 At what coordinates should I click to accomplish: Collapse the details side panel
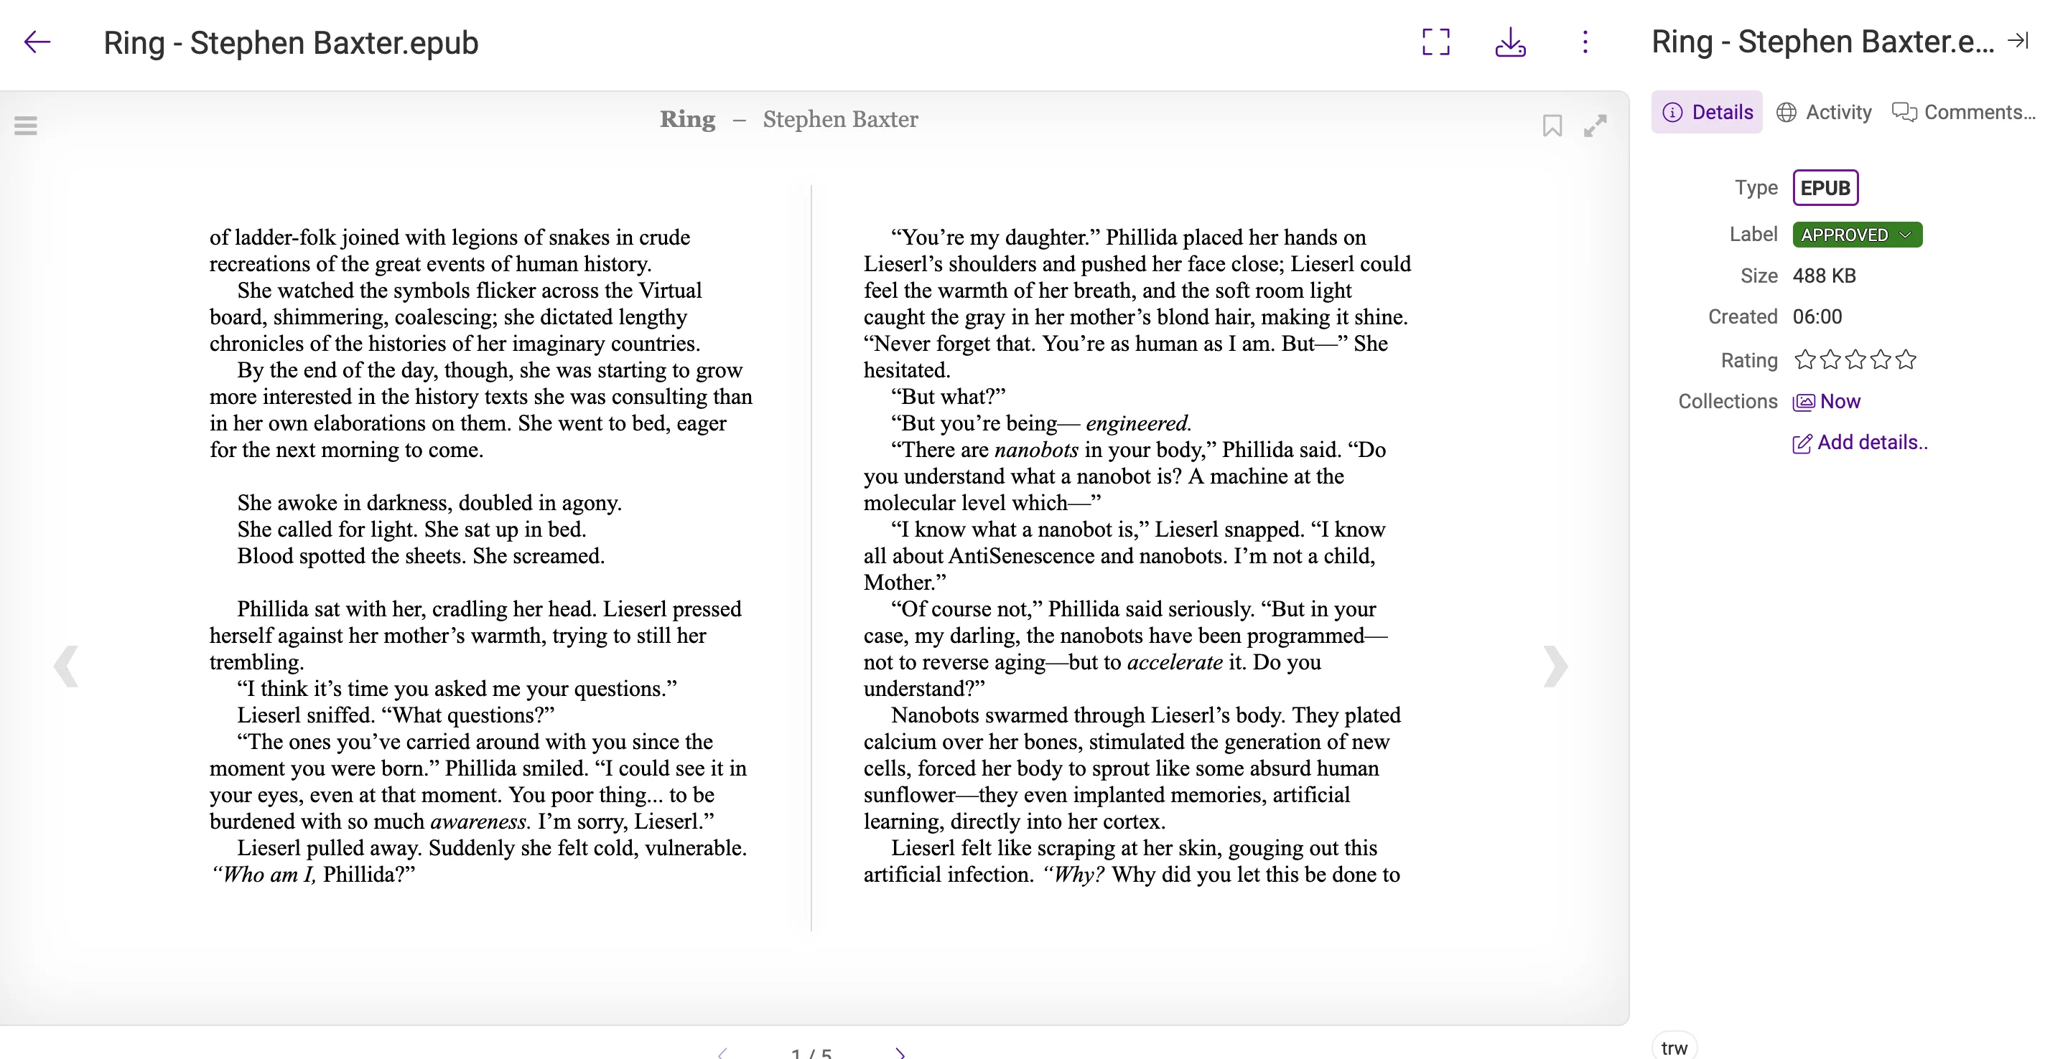pyautogui.click(x=2017, y=40)
